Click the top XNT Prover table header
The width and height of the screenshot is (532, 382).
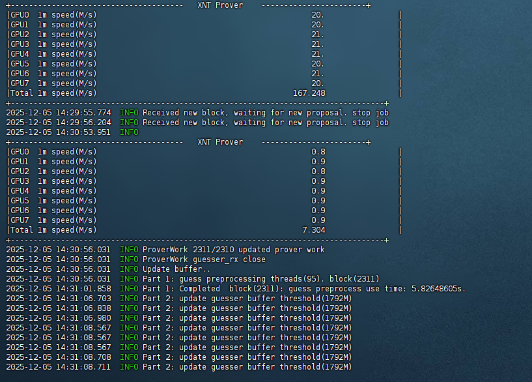tap(220, 5)
